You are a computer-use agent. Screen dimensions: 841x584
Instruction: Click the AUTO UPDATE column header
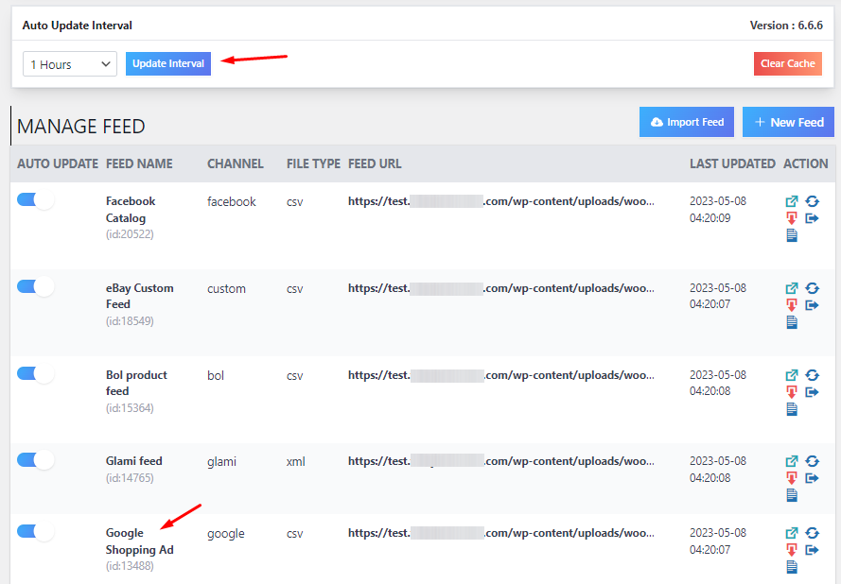pyautogui.click(x=58, y=163)
